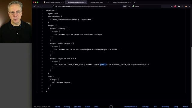
Task: Click the 'environment {' line
Action: pyautogui.click(x=55, y=16)
